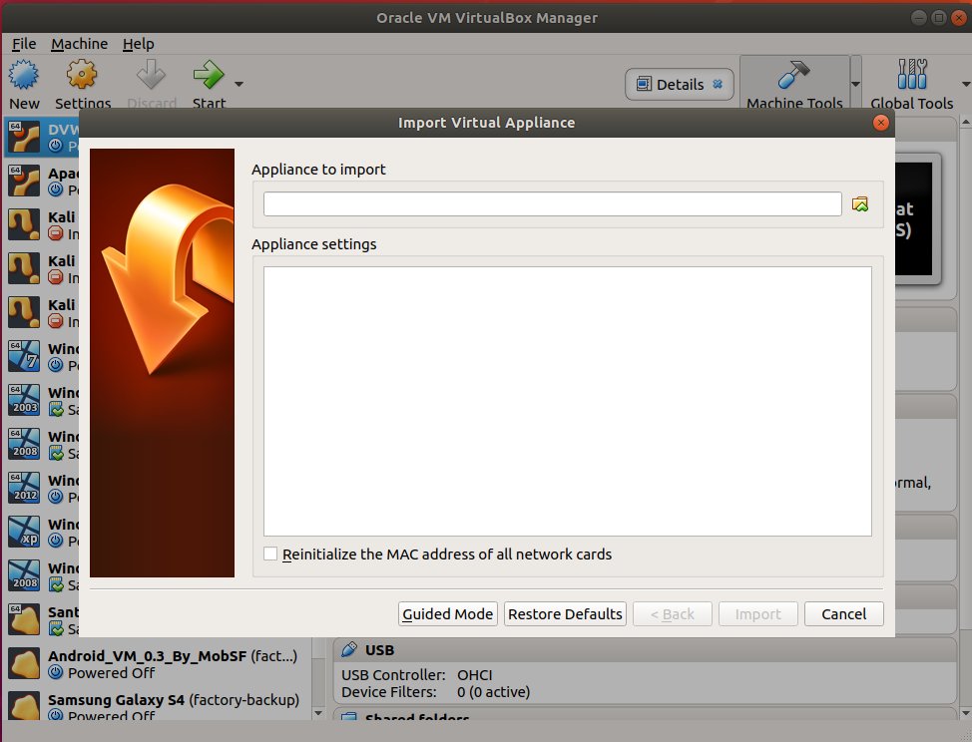This screenshot has width=972, height=742.
Task: Open the Help menu
Action: 139,44
